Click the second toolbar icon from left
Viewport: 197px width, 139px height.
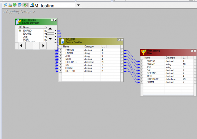(x=10, y=5)
